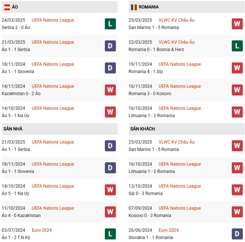The width and height of the screenshot is (245, 242).
Task: Click the Romania flag icon
Action: click(134, 7)
